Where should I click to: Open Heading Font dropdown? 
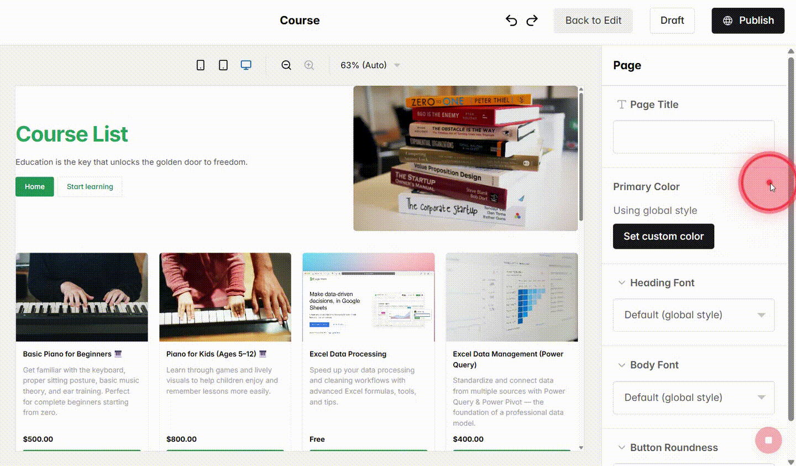694,315
